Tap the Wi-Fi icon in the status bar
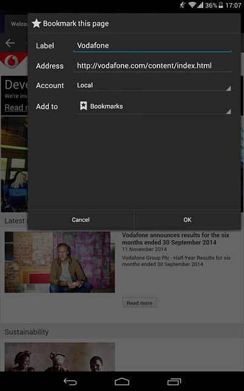The height and width of the screenshot is (391, 244). tap(192, 5)
